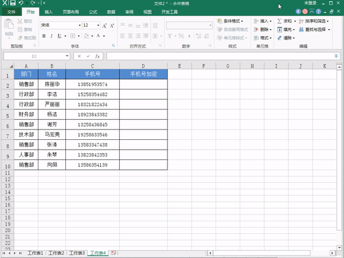The image size is (344, 258).
Task: Click the Copy (复制) icon
Action: pos(19,29)
